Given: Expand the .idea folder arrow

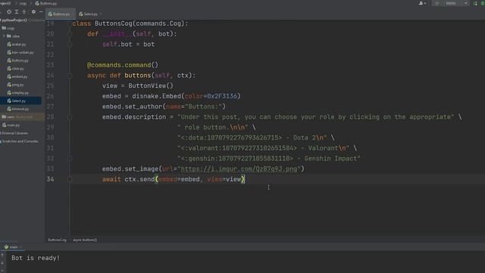Looking at the screenshot, I should (4, 36).
